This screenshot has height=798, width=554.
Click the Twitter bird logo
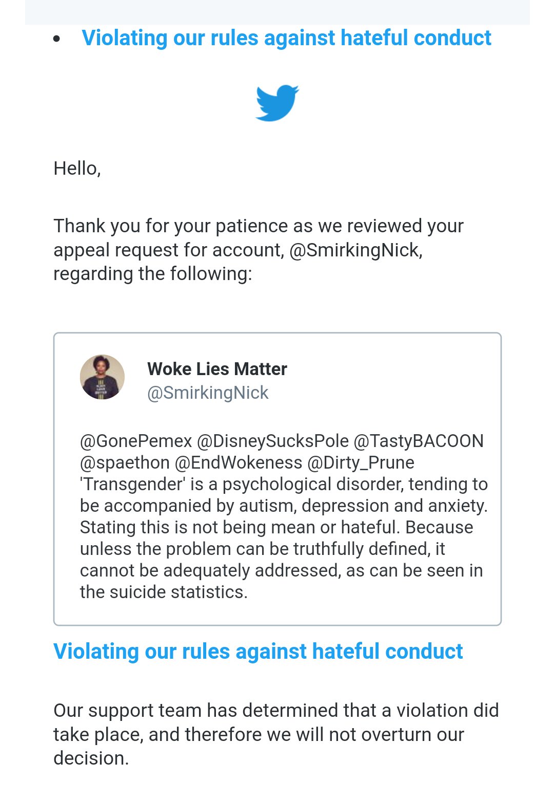pyautogui.click(x=277, y=103)
